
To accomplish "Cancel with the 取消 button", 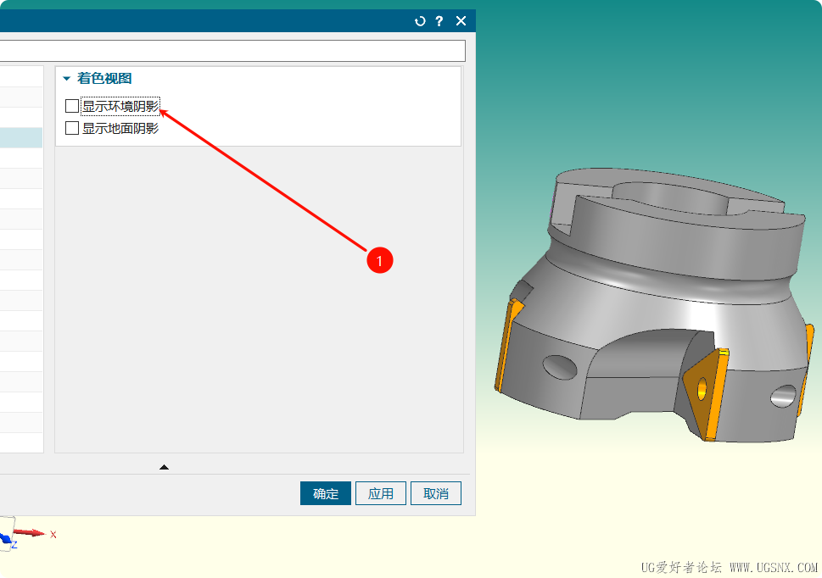I will tap(436, 493).
